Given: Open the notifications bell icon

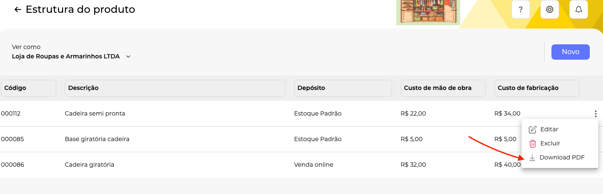Looking at the screenshot, I should point(578,9).
